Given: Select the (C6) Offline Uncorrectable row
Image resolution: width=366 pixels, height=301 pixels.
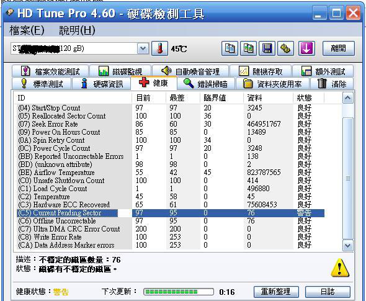Looking at the screenshot, I should click(171, 221).
